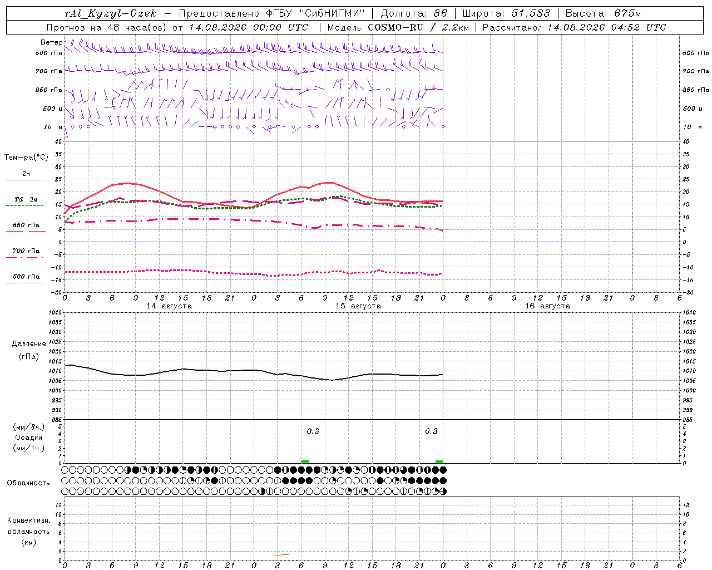Click the Осадки precipitation panel label
This screenshot has width=712, height=570.
pos(29,438)
